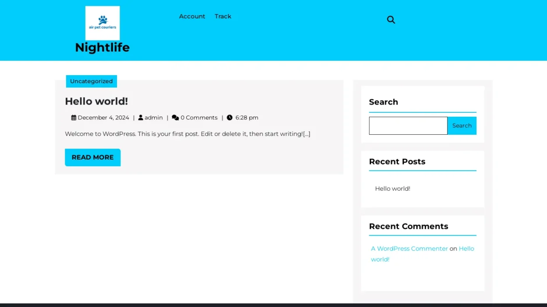Click the December 4, 2024 date link
The image size is (547, 307).
pyautogui.click(x=103, y=118)
